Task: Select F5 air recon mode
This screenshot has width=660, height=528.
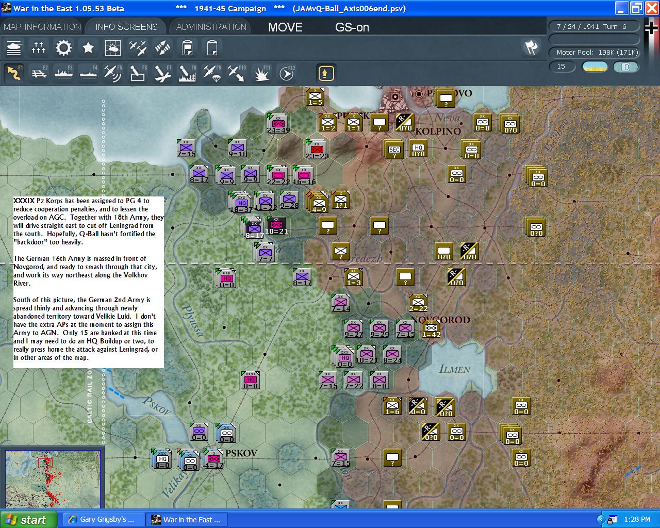Action: [113, 73]
